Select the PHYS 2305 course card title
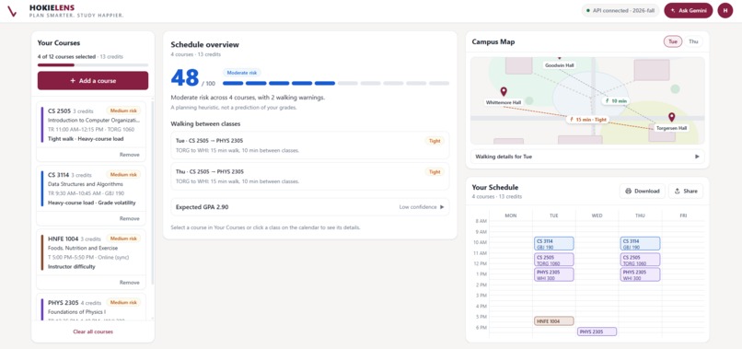742x349 pixels. [63, 303]
